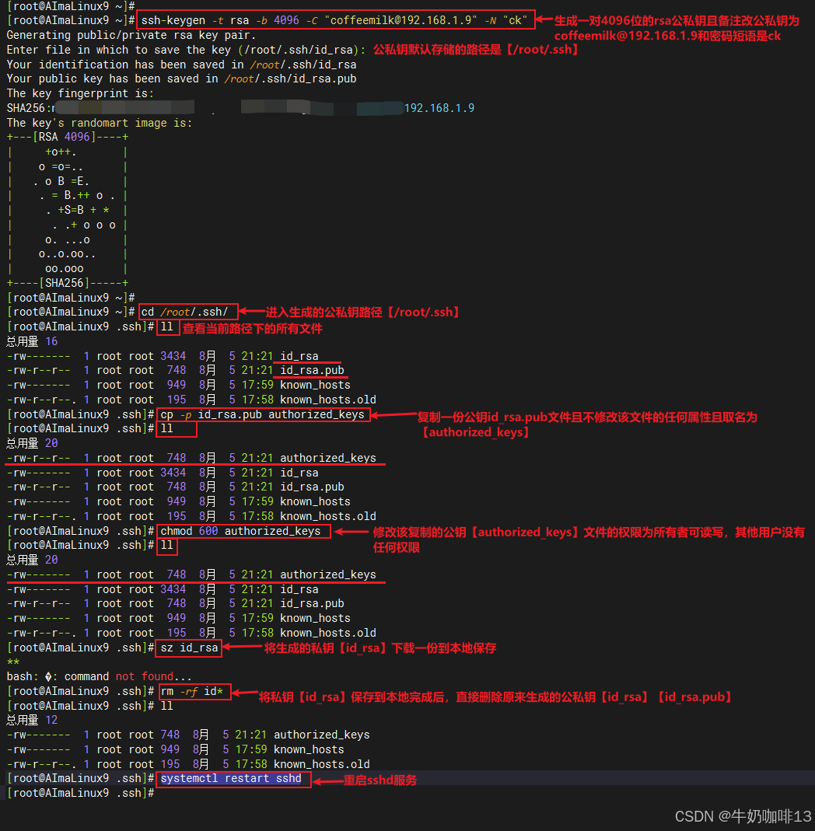This screenshot has width=815, height=831.
Task: Click known_hosts.old filename under '总用量 16' listing
Action: pos(327,400)
